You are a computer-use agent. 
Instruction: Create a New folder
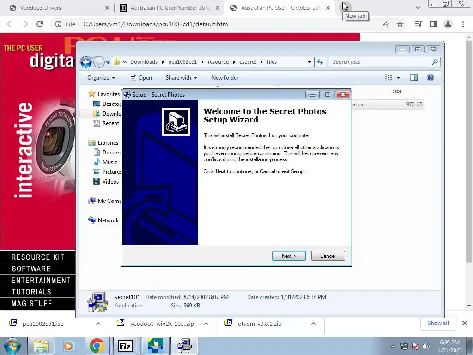(225, 78)
